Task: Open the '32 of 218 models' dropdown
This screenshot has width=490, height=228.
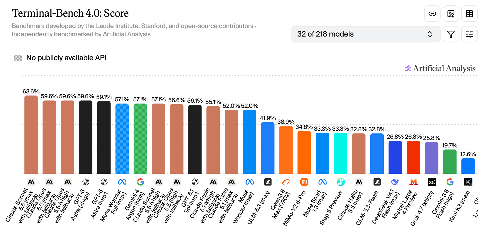Action: pyautogui.click(x=365, y=34)
